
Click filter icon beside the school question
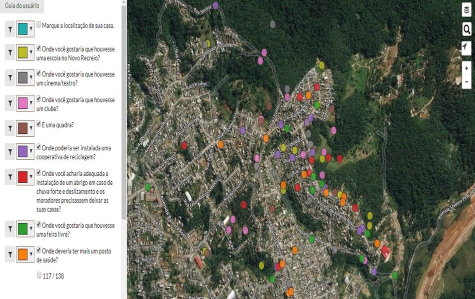coord(9,53)
